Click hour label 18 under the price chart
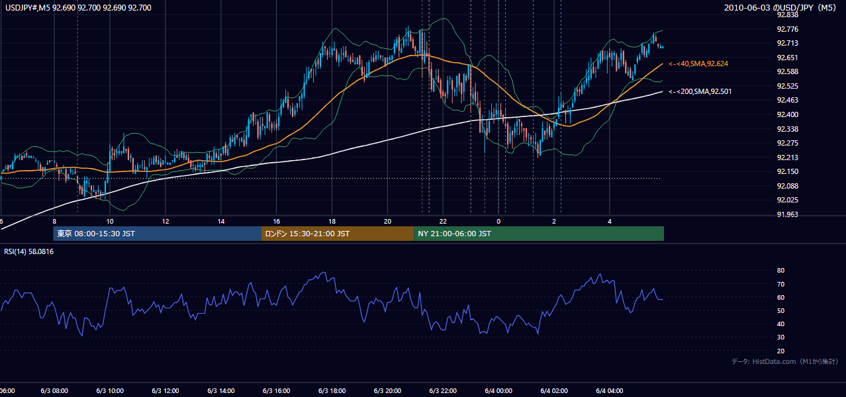 tap(332, 222)
